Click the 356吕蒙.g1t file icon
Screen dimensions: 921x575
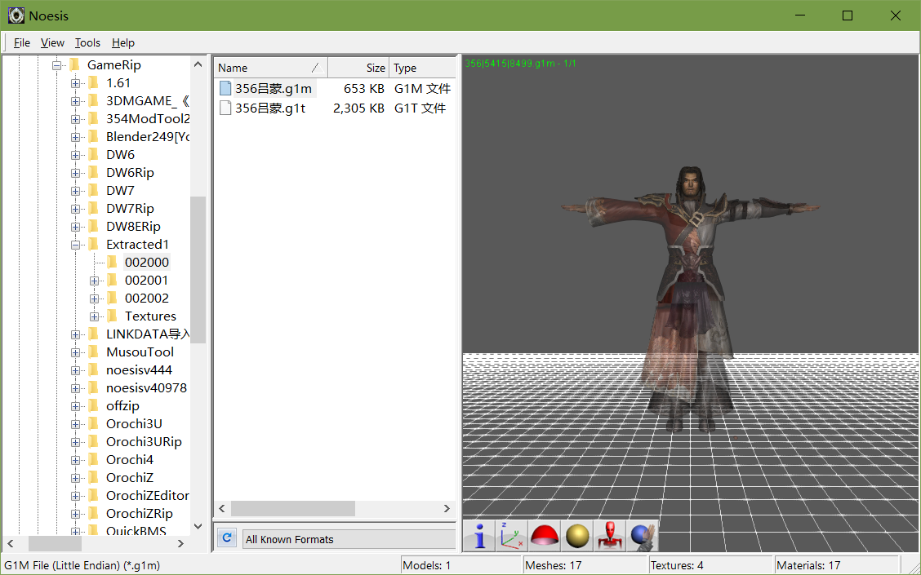(x=225, y=108)
